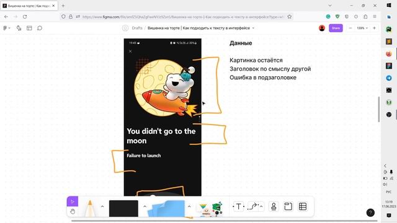Click the X close icon in phone mockup
The image size is (397, 223).
130,51
